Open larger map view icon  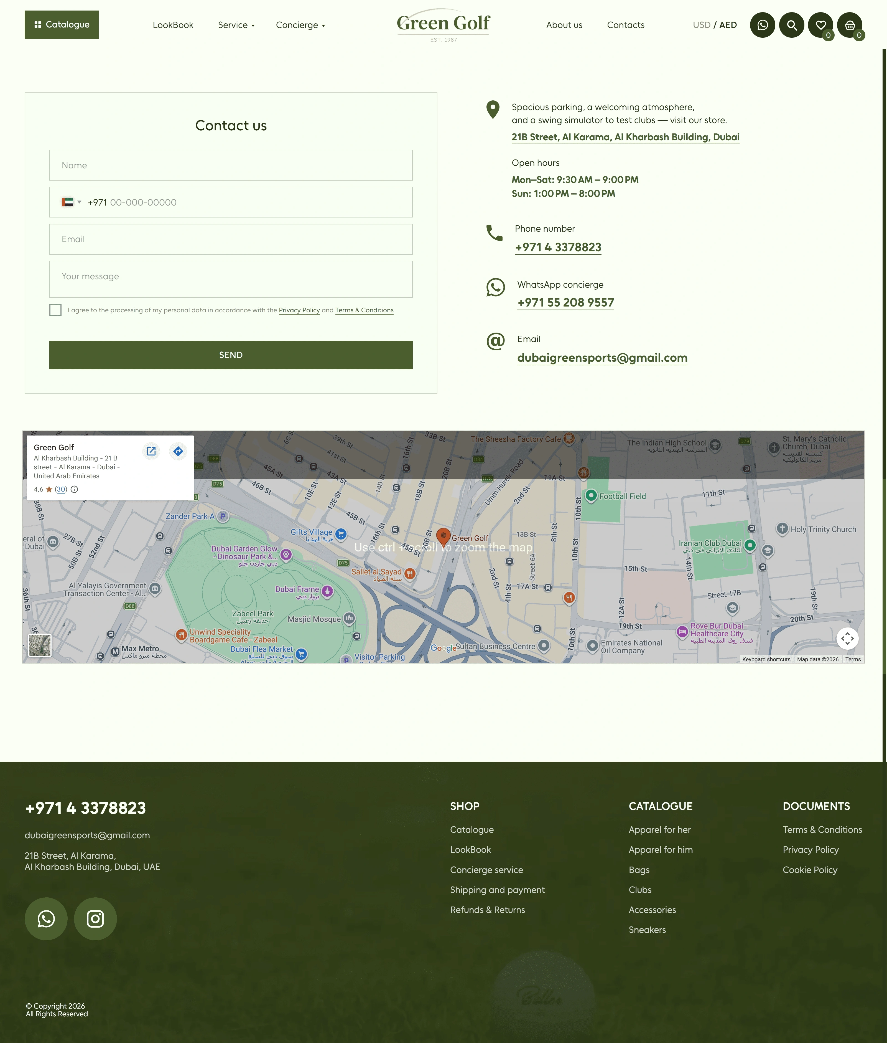pos(151,451)
